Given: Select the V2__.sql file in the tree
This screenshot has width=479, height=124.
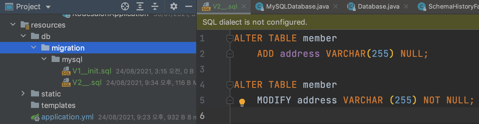Looking at the screenshot, I should [x=87, y=83].
